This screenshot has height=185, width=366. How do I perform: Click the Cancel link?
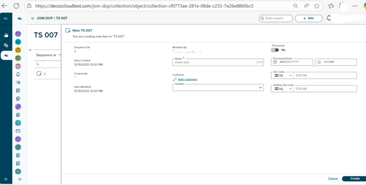click(x=333, y=179)
